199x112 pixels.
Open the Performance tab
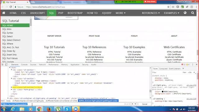[x=53, y=64]
